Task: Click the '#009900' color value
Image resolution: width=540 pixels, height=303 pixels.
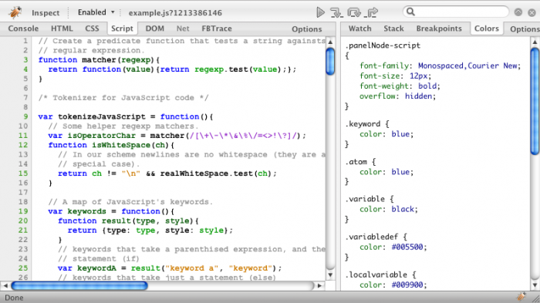Action: coord(407,284)
